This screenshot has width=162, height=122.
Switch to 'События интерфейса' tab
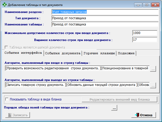point(23,53)
